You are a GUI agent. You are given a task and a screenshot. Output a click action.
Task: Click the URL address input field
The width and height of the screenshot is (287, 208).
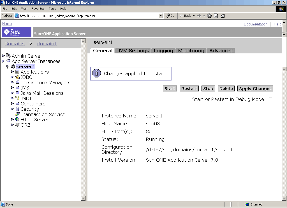[89, 16]
